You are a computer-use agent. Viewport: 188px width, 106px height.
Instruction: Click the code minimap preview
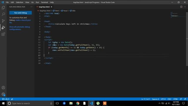point(178,15)
